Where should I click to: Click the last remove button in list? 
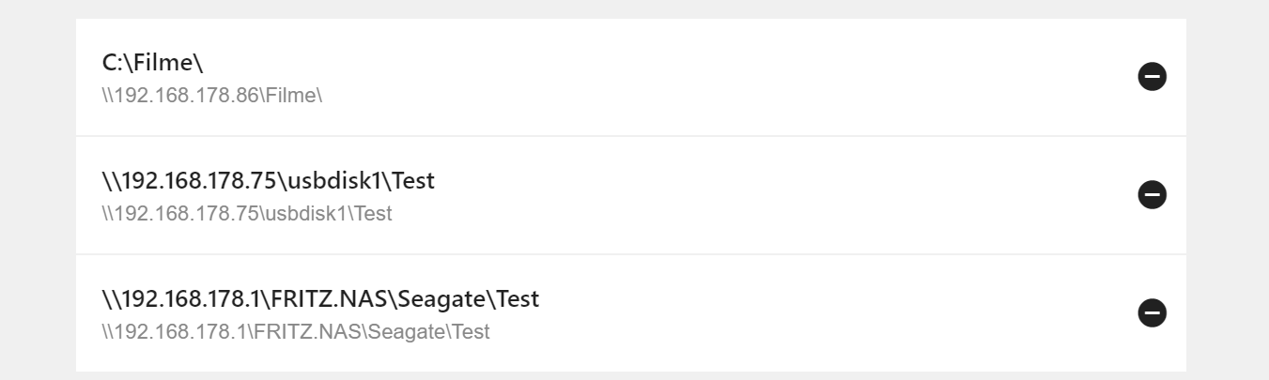coord(1152,312)
